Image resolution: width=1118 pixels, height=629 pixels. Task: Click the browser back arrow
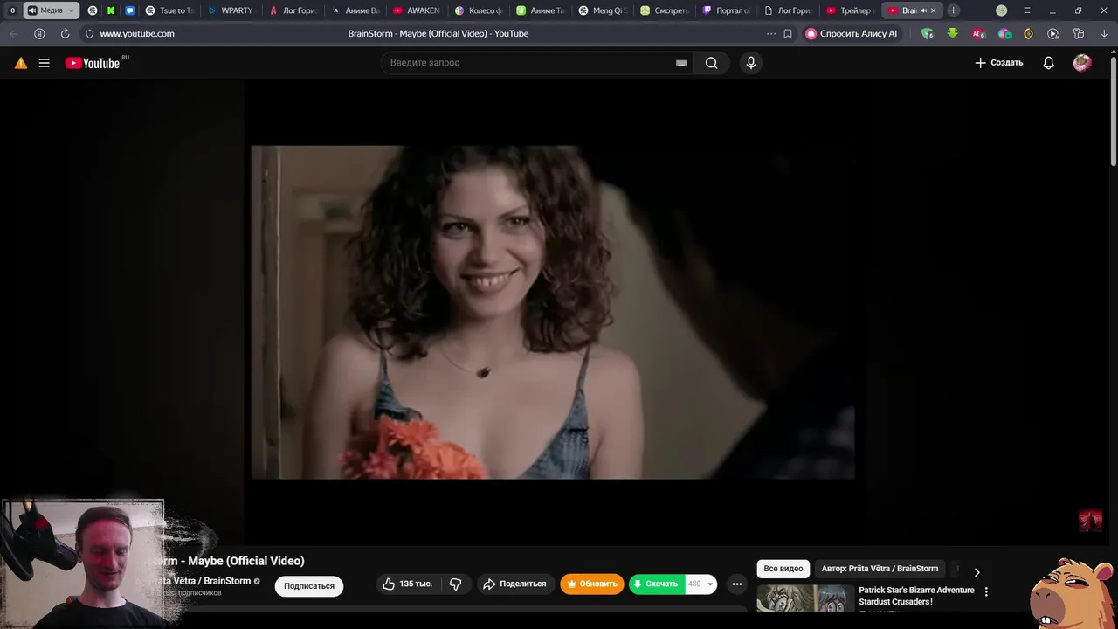13,33
